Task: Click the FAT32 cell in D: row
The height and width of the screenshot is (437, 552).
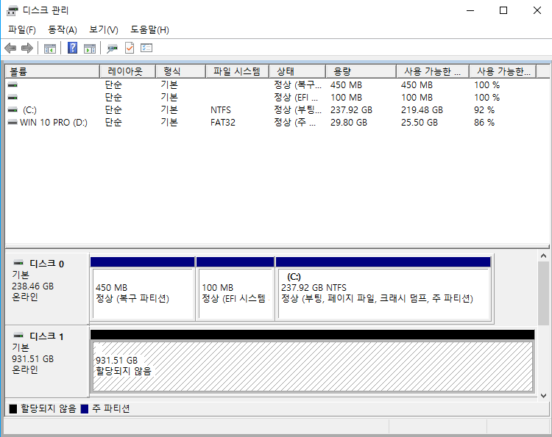Action: pyautogui.click(x=223, y=122)
